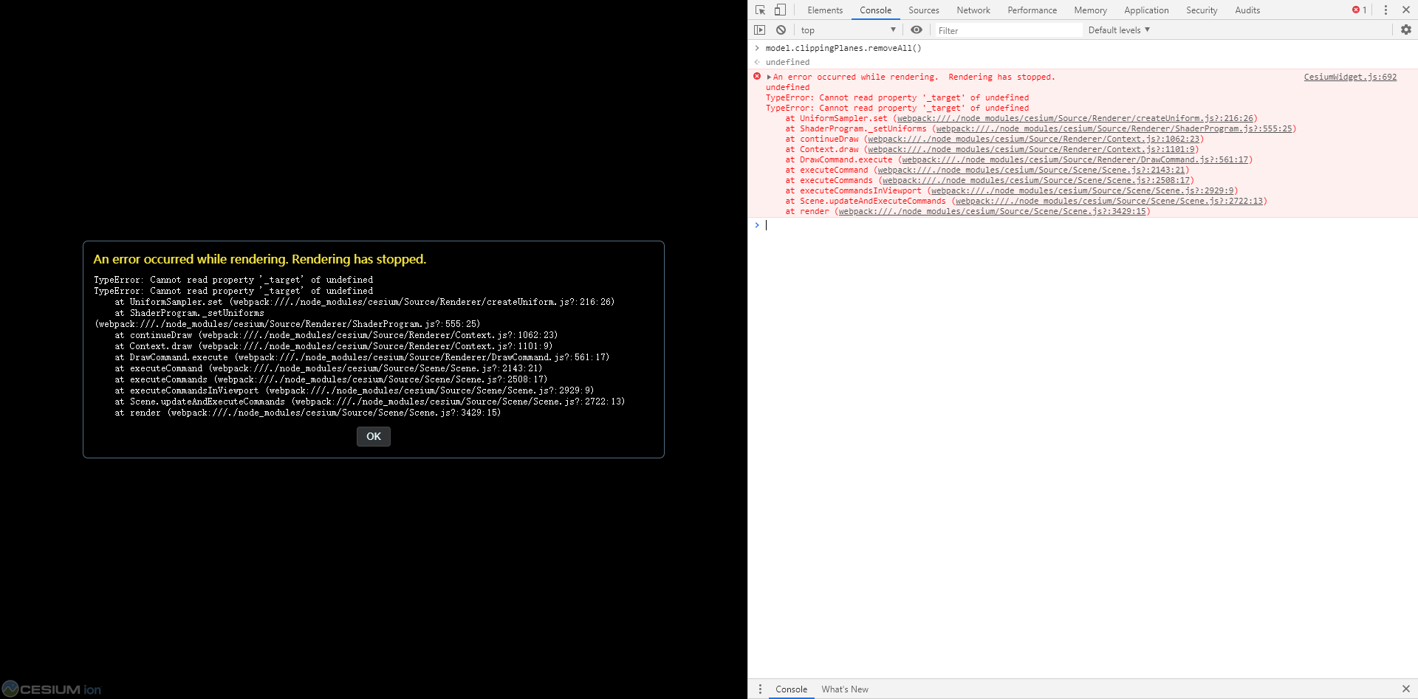Close the DevTools panel
Viewport: 1418px width, 699px height.
1406,10
